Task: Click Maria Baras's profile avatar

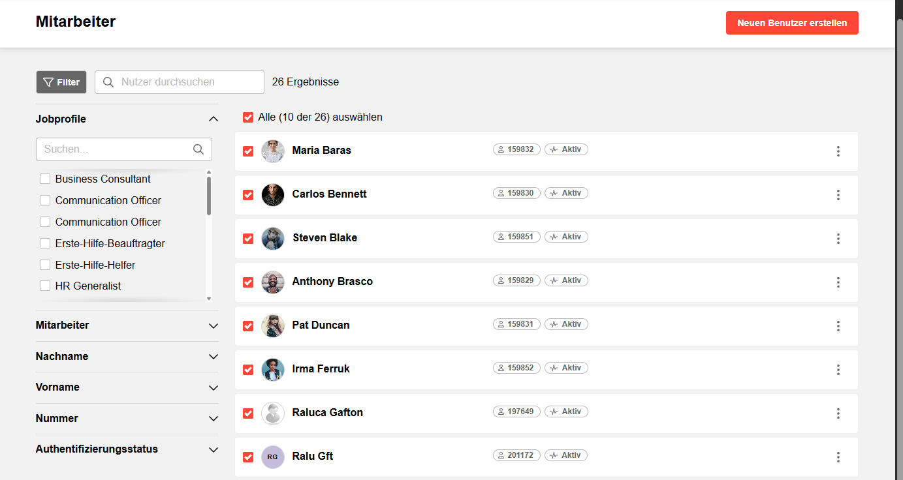Action: [273, 151]
